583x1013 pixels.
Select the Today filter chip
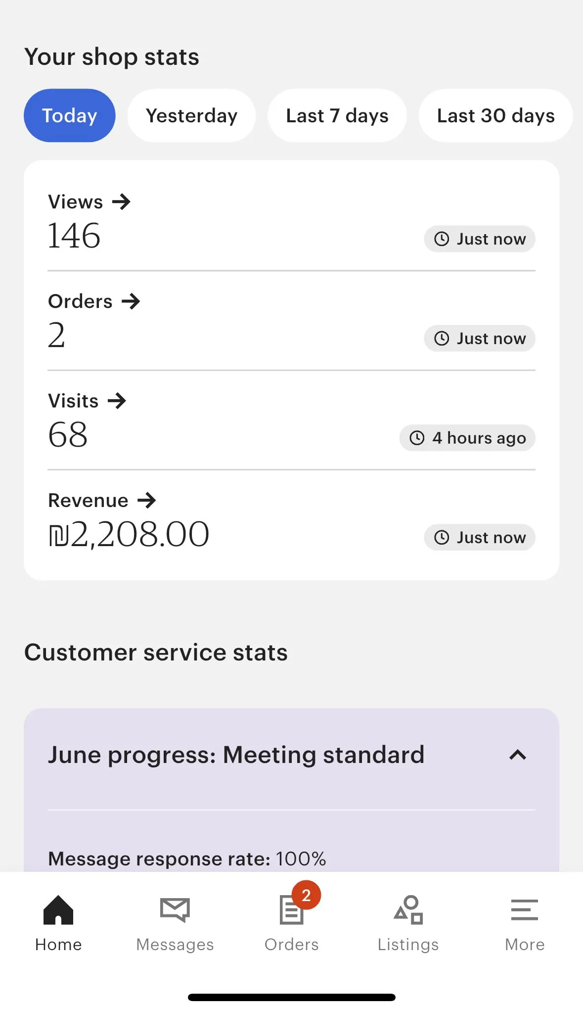pyautogui.click(x=70, y=116)
